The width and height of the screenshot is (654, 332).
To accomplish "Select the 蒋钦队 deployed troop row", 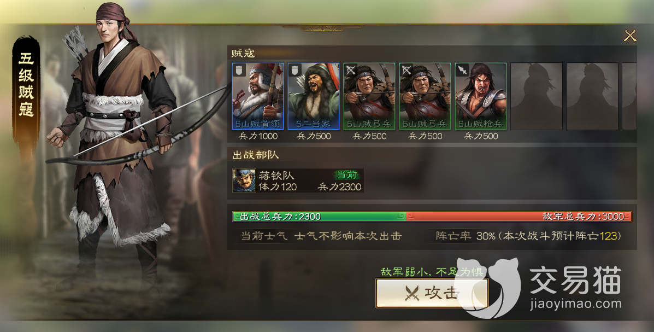I will tap(298, 180).
